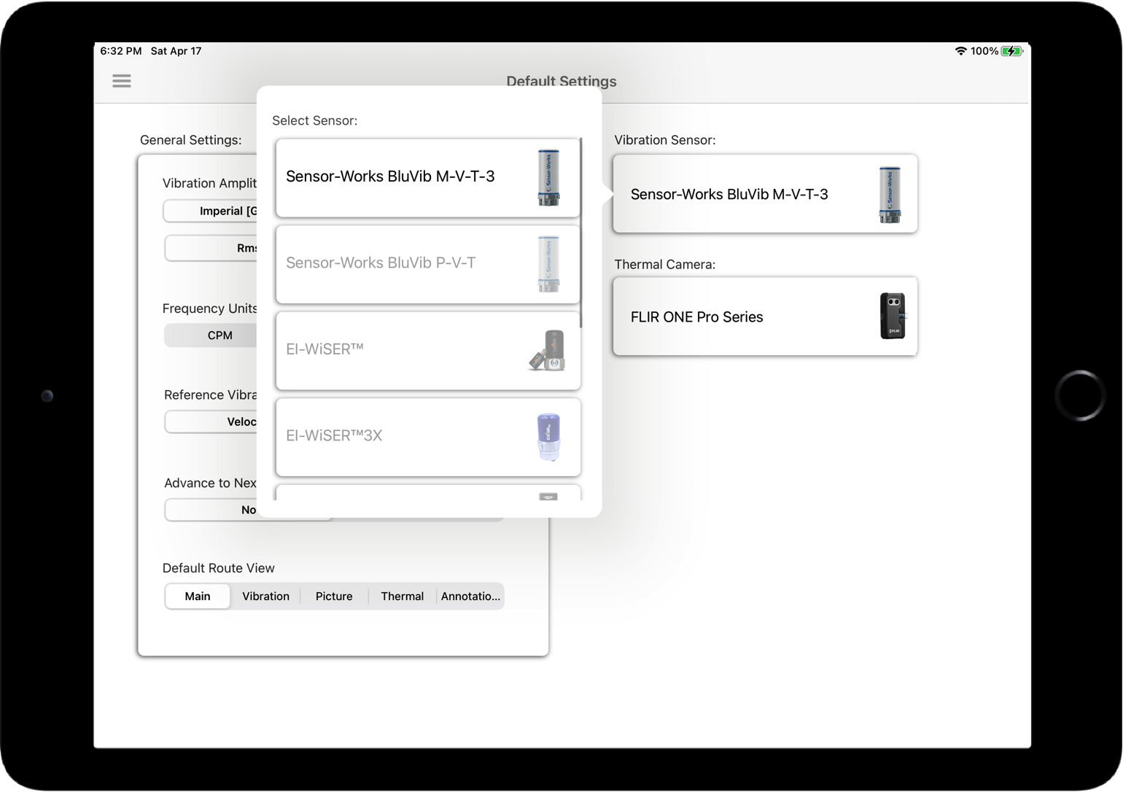Choose Picture as default route view
The height and width of the screenshot is (792, 1123).
(334, 596)
